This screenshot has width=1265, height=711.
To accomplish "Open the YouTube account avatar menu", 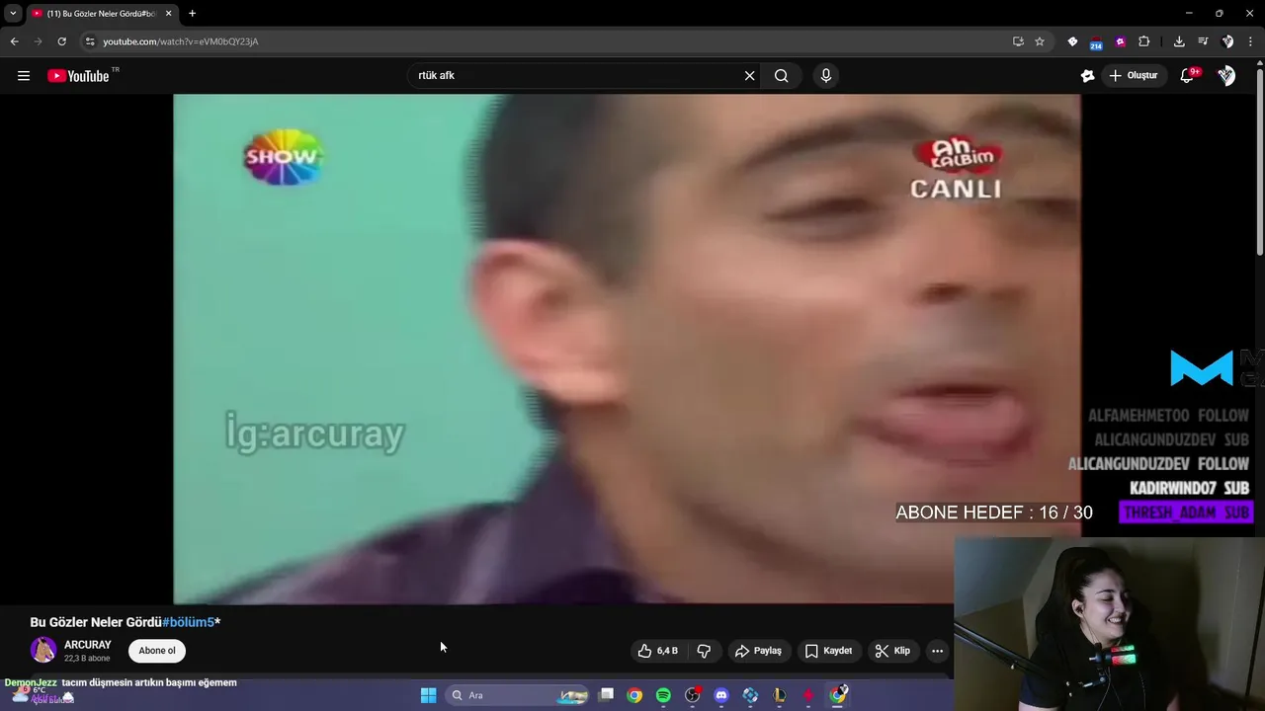I will pos(1226,76).
